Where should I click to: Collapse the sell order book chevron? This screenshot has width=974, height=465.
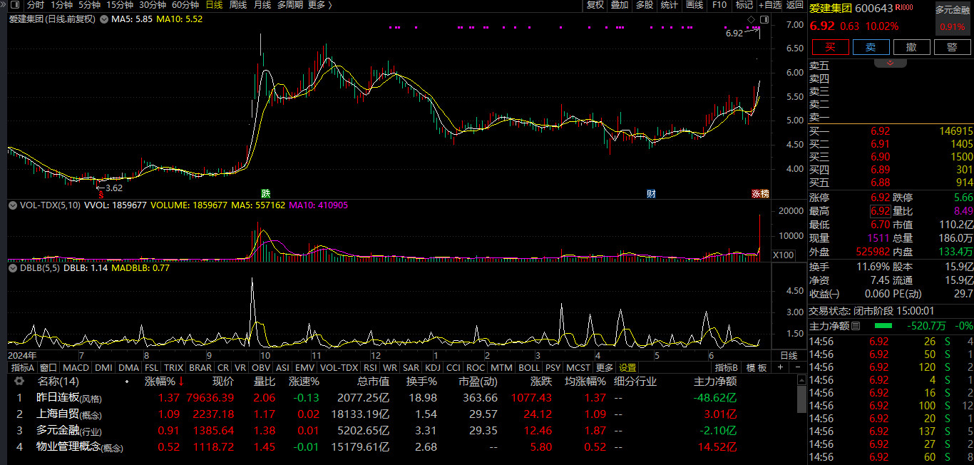pos(891,63)
